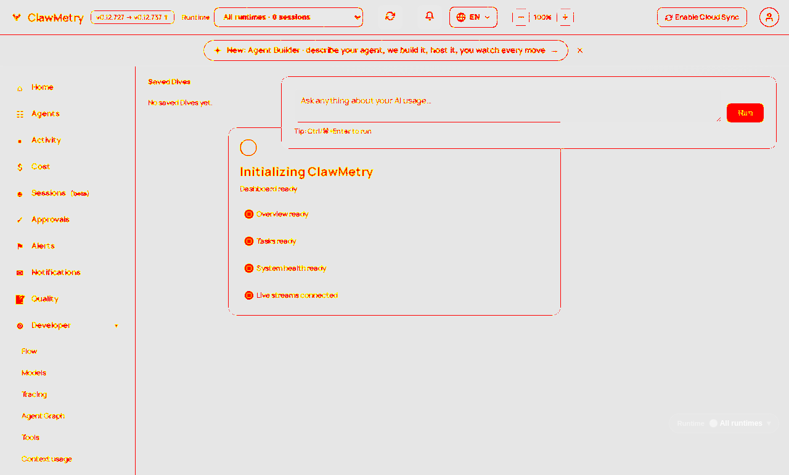Go to the Home page

click(x=68, y=88)
